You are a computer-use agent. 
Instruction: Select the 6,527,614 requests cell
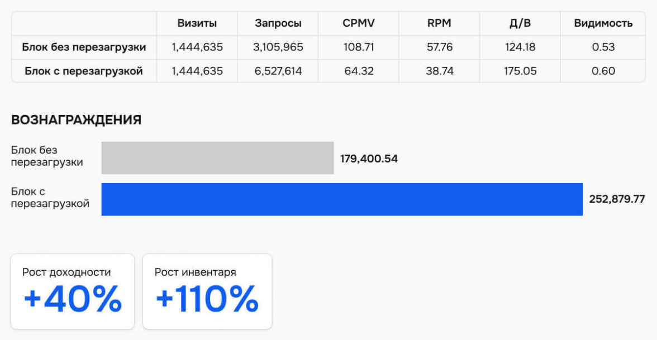click(x=278, y=71)
